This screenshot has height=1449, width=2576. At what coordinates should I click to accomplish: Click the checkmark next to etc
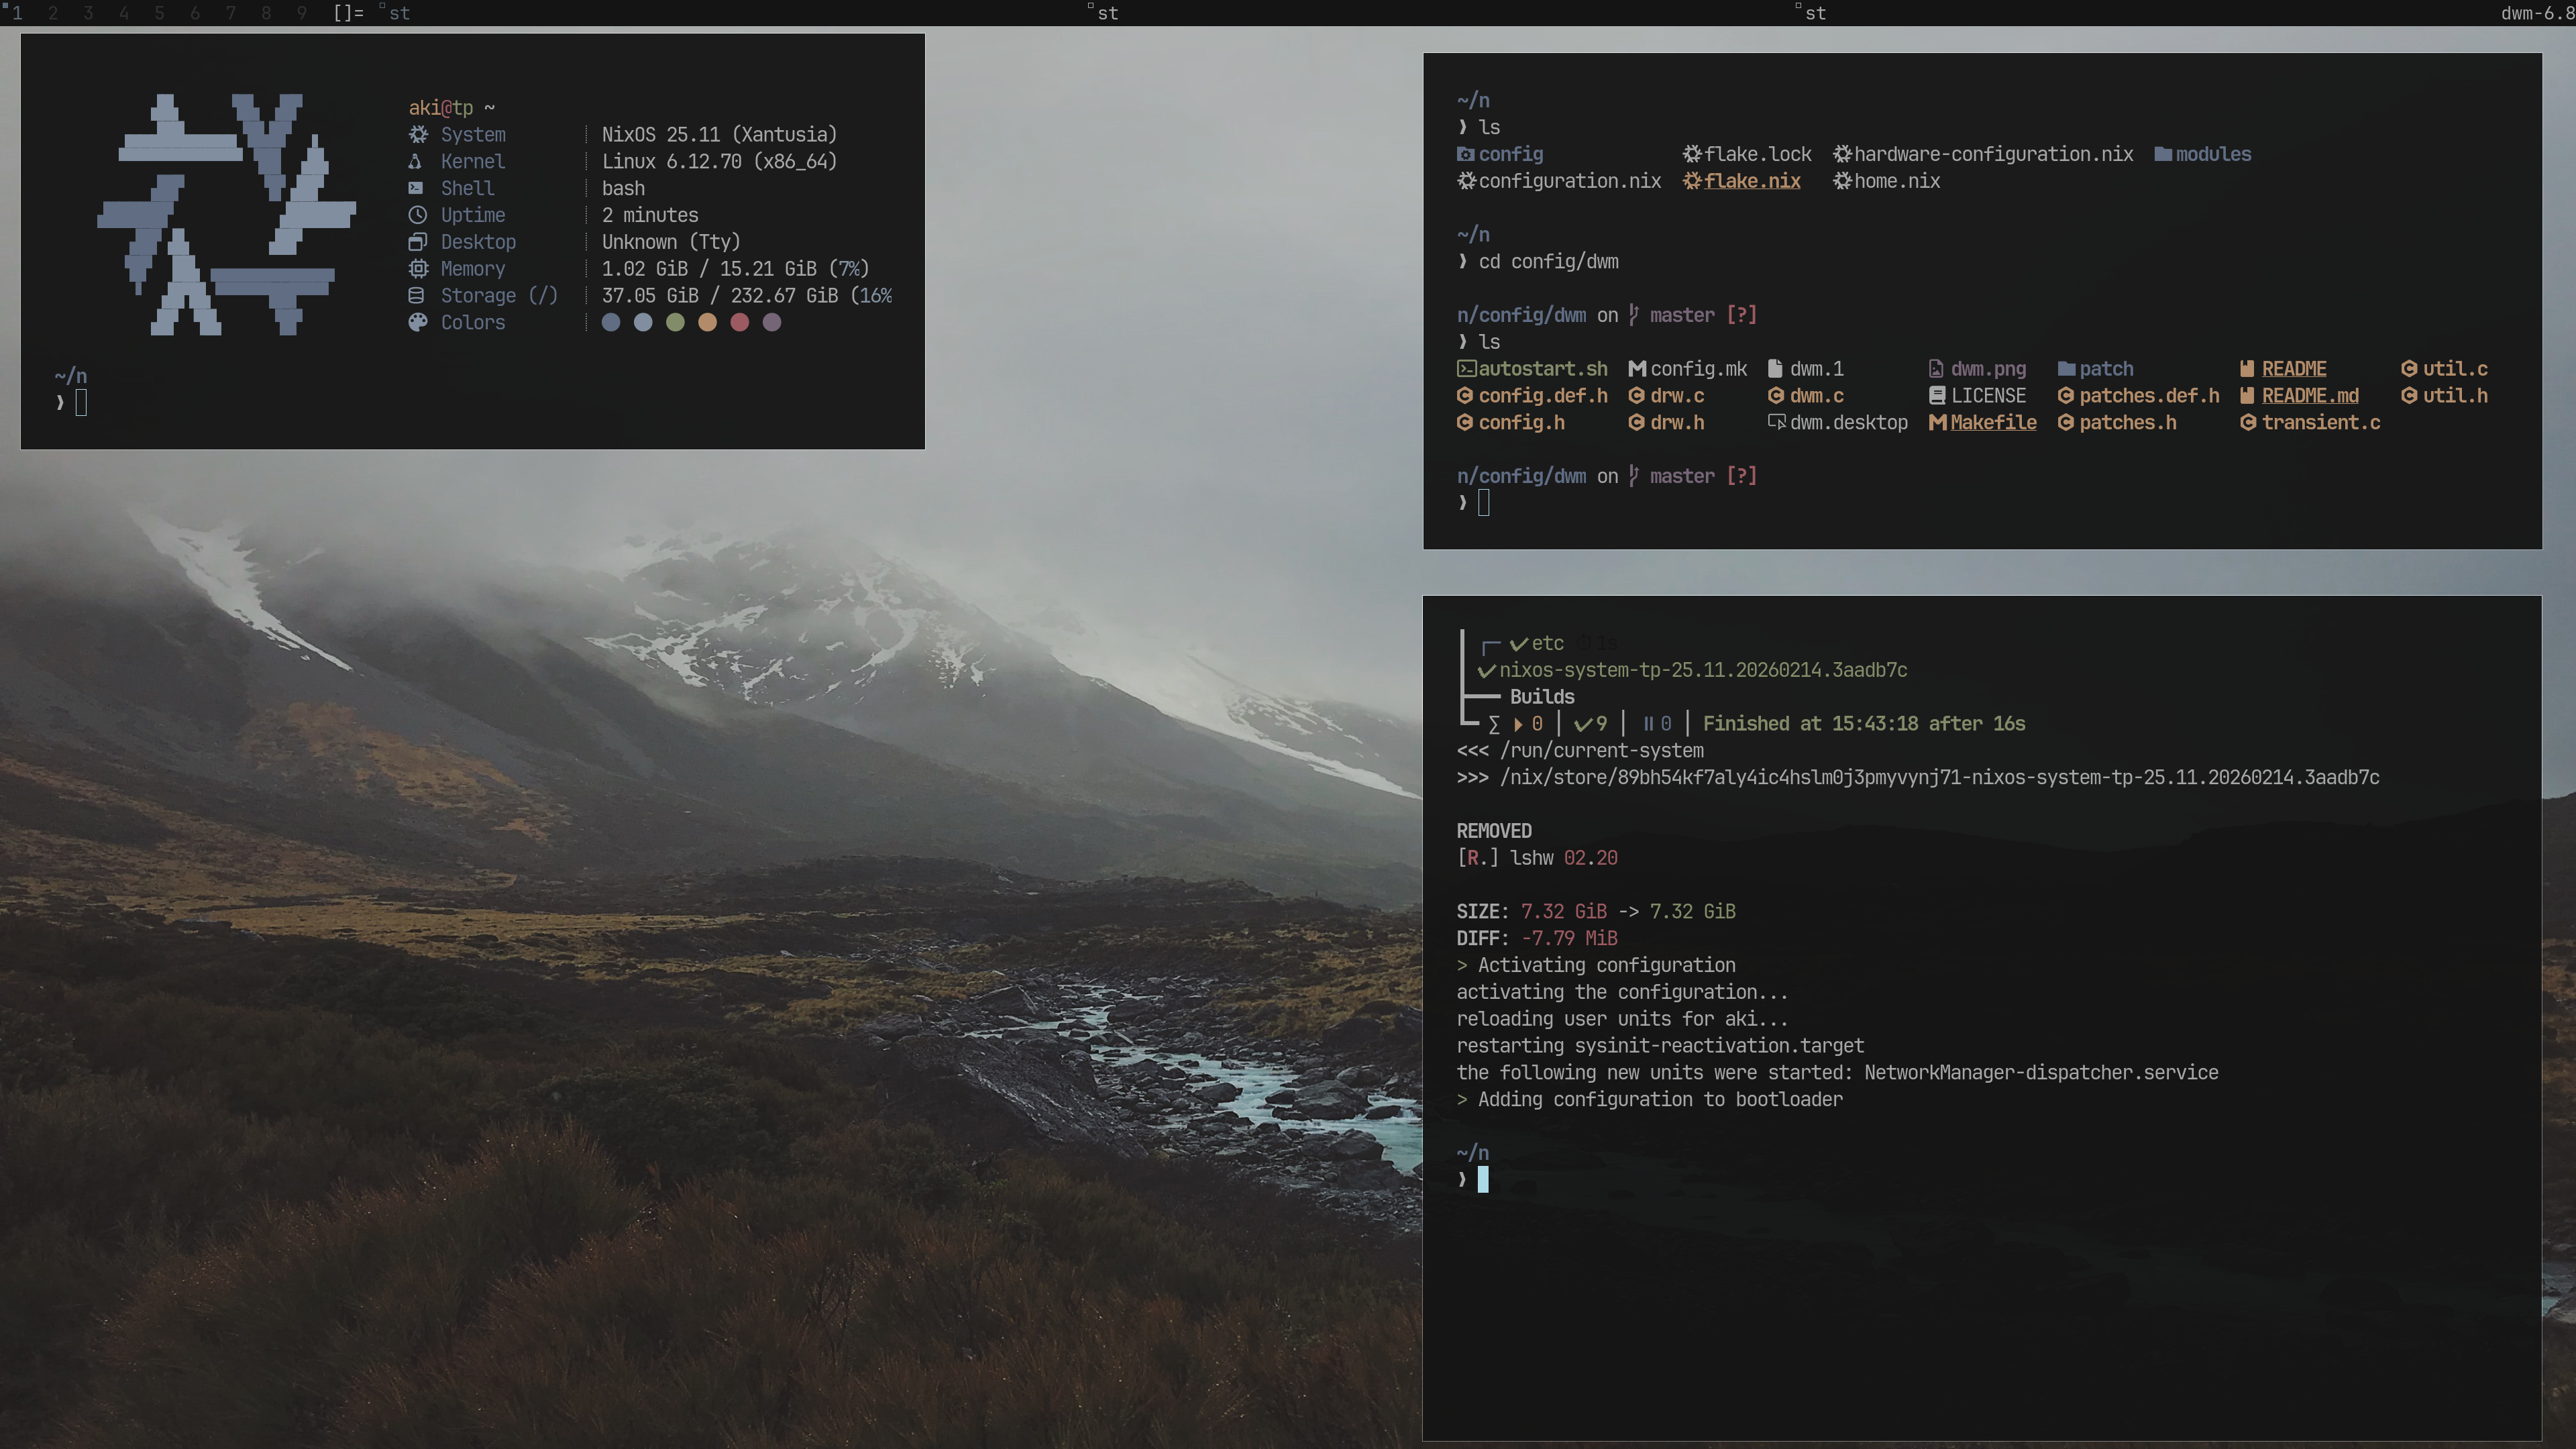click(x=1518, y=644)
